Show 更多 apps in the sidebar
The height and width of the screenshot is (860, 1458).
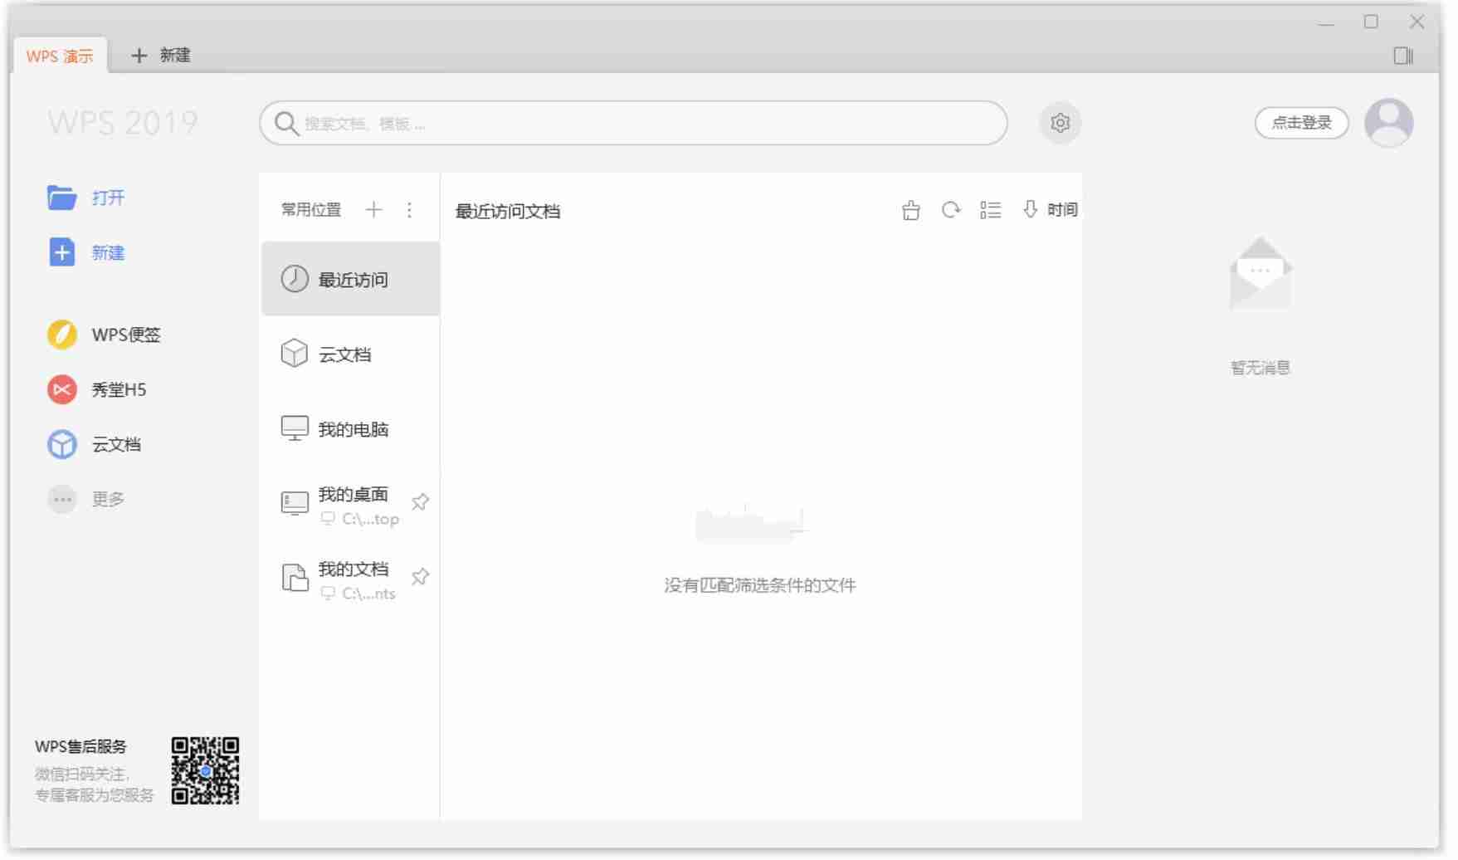86,499
